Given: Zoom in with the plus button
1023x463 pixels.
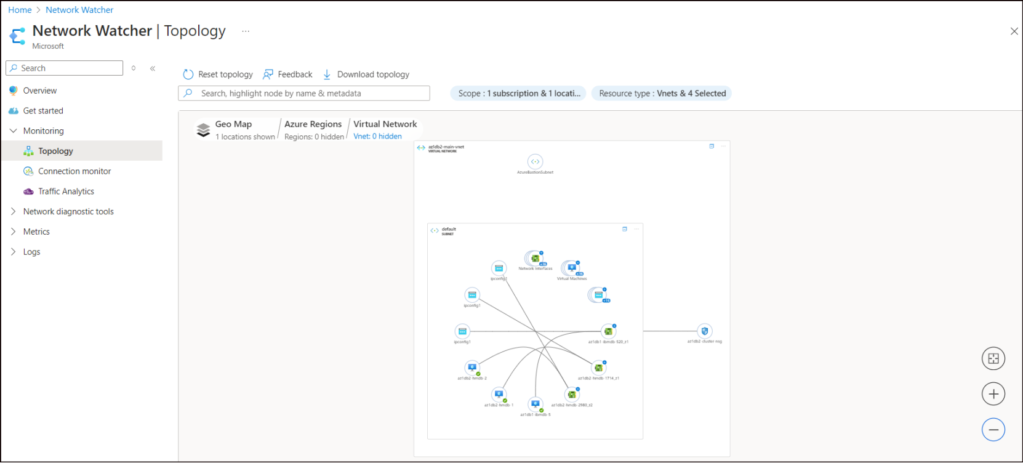Looking at the screenshot, I should click(993, 394).
